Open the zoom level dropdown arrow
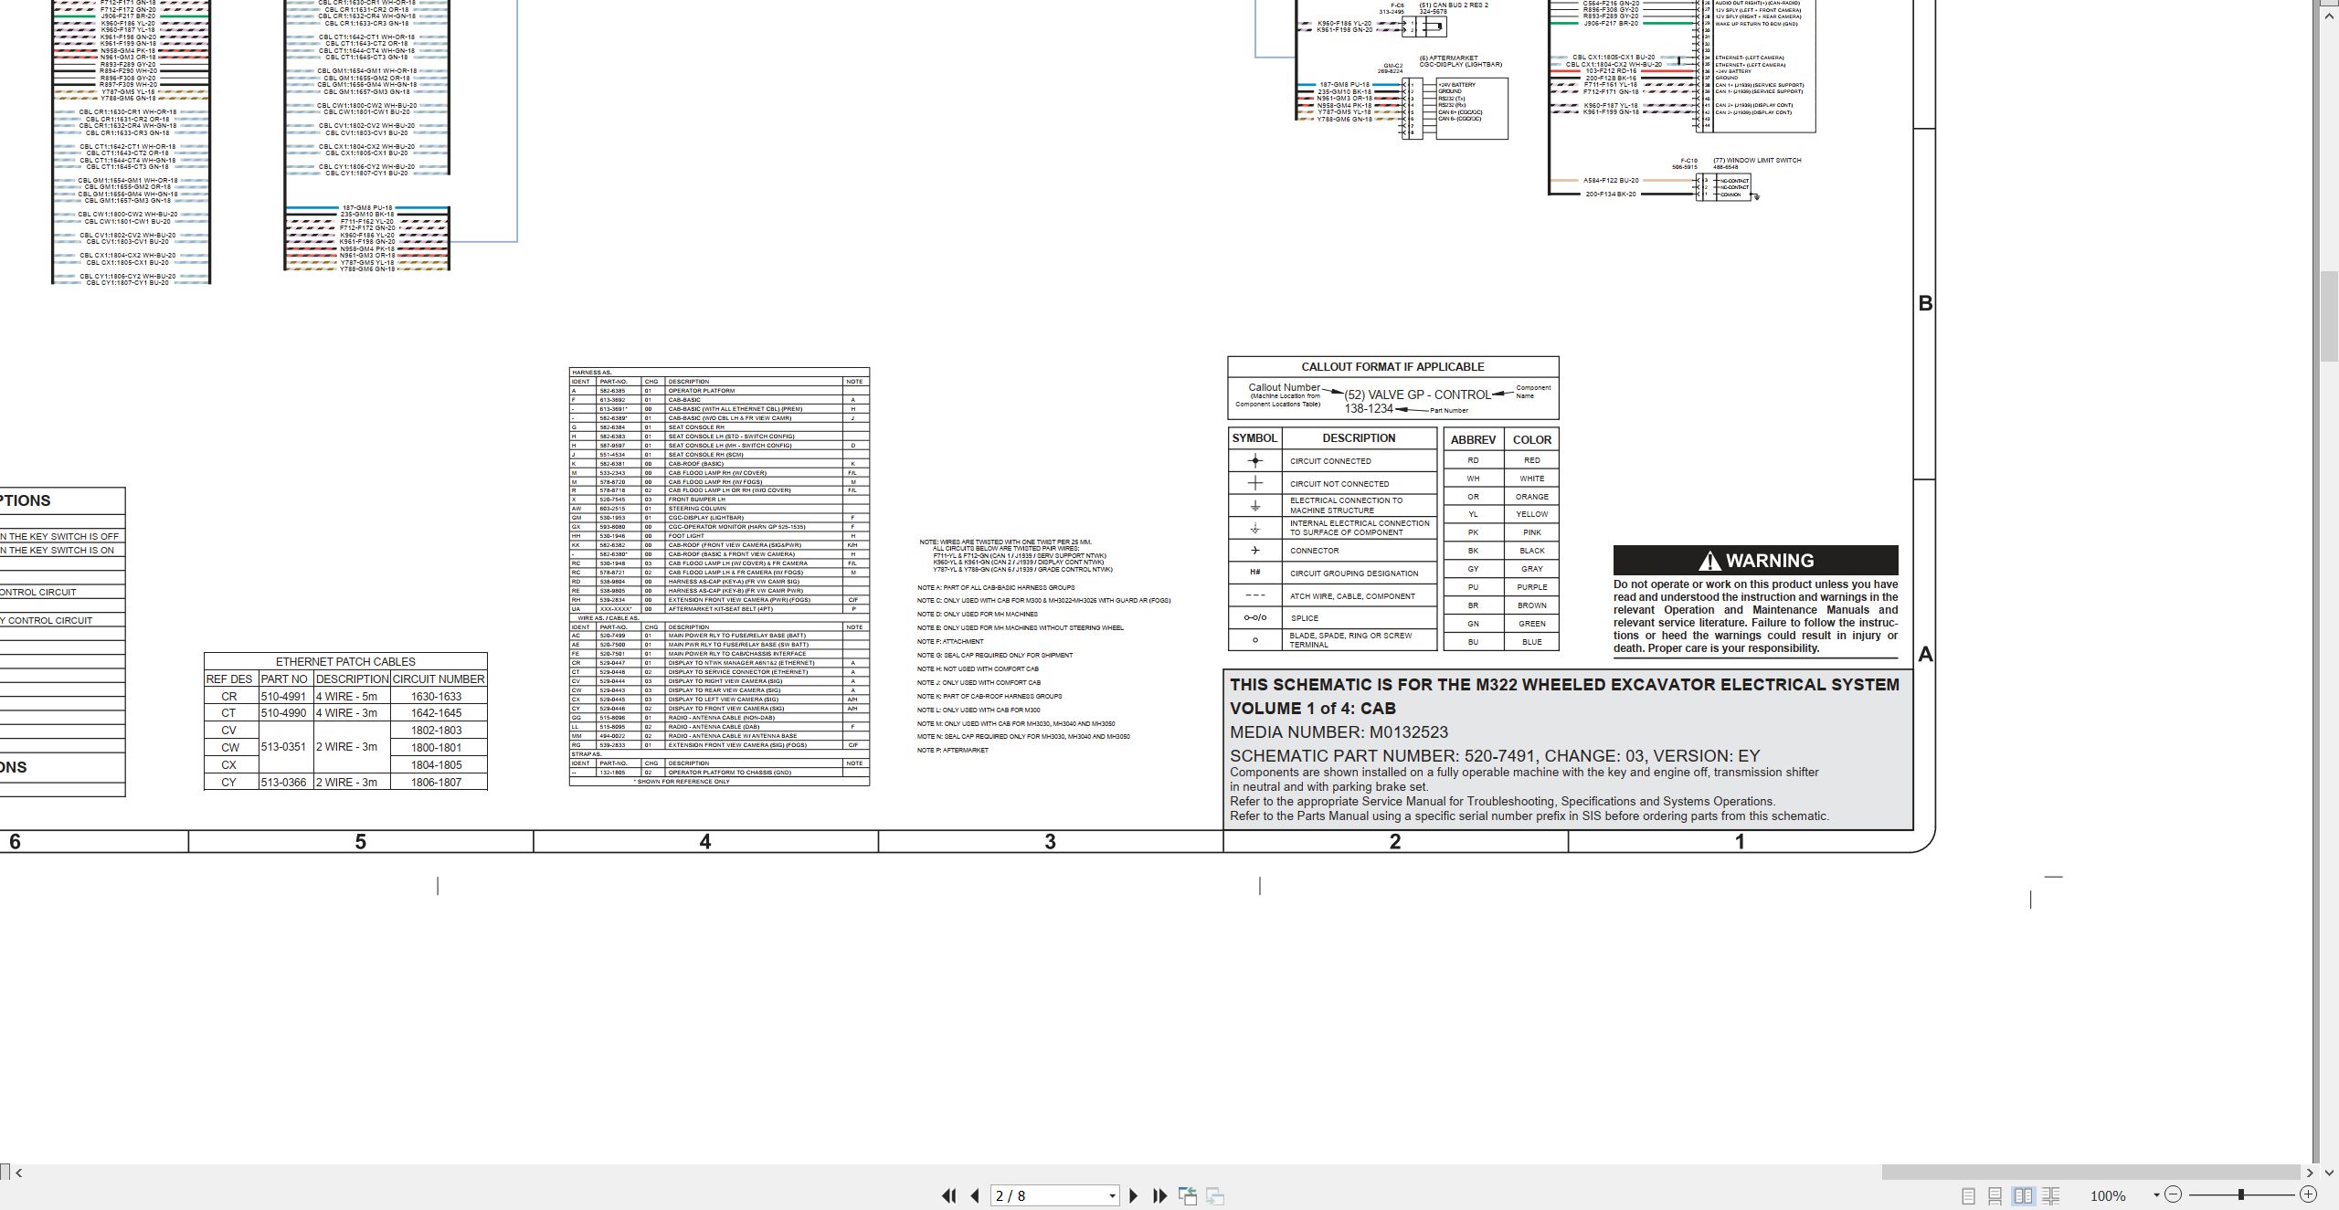This screenshot has width=2339, height=1210. (2156, 1194)
